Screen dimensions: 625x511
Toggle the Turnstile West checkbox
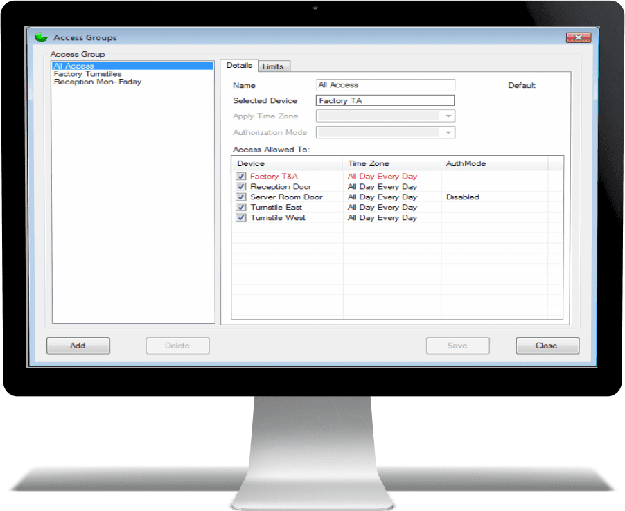[241, 218]
